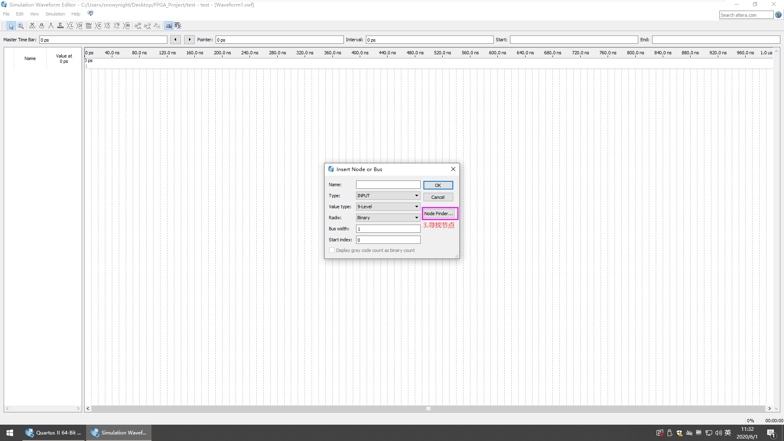Expand the Radix dropdown showing Binary
784x441 pixels.
click(388, 218)
